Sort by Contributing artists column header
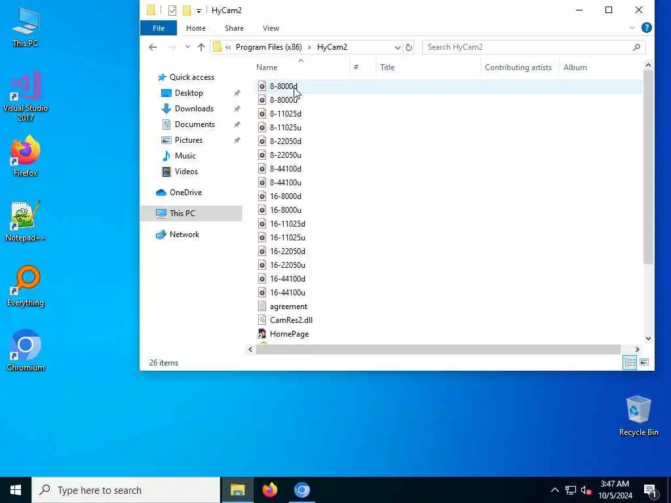This screenshot has height=503, width=671. 520,67
